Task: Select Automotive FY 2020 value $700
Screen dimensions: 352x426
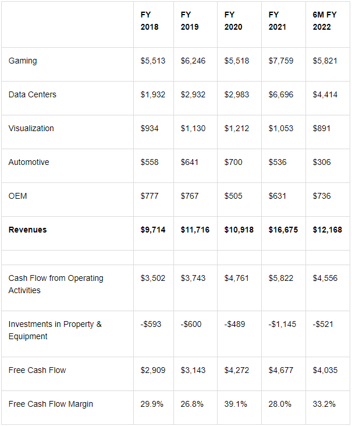Action: tap(233, 162)
